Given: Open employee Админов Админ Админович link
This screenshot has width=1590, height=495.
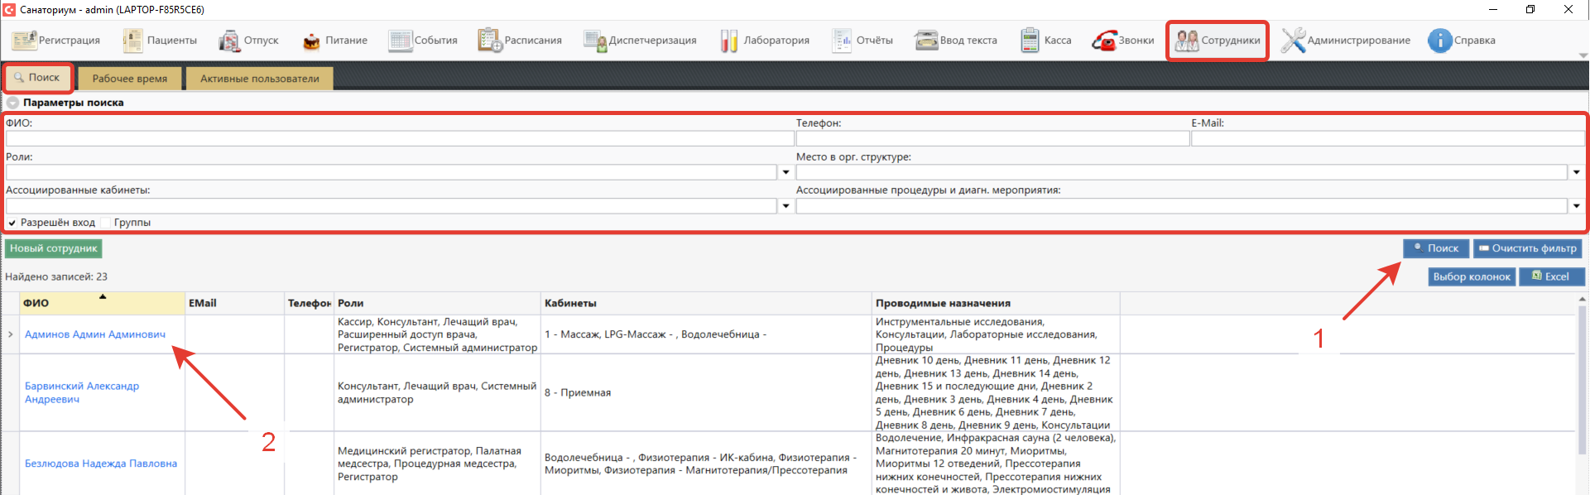Looking at the screenshot, I should point(94,334).
